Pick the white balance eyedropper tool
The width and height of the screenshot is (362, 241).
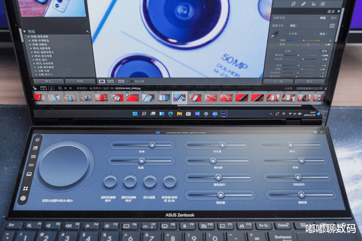(x=274, y=35)
